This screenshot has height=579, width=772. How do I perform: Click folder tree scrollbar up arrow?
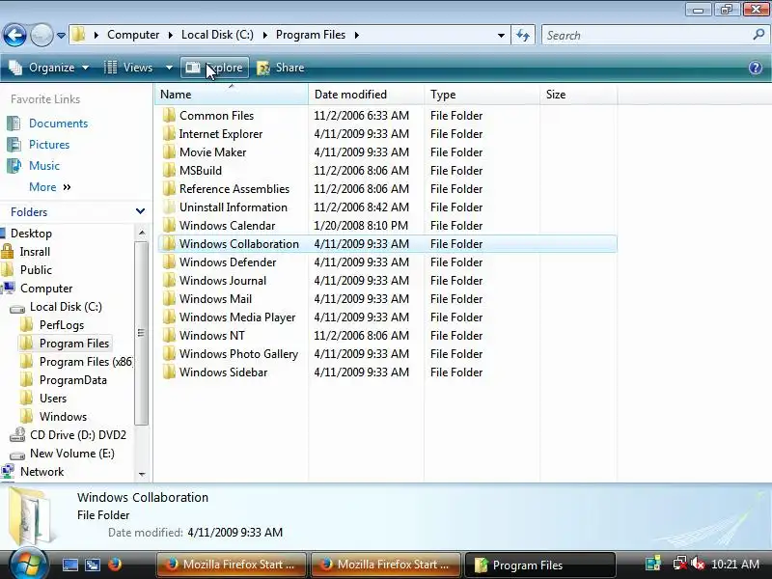point(142,233)
